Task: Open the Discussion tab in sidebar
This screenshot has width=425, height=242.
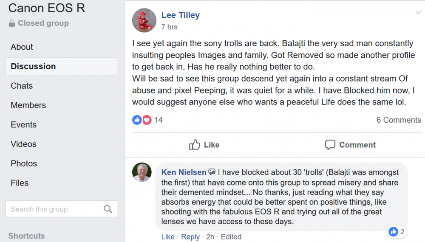Action: click(x=33, y=66)
